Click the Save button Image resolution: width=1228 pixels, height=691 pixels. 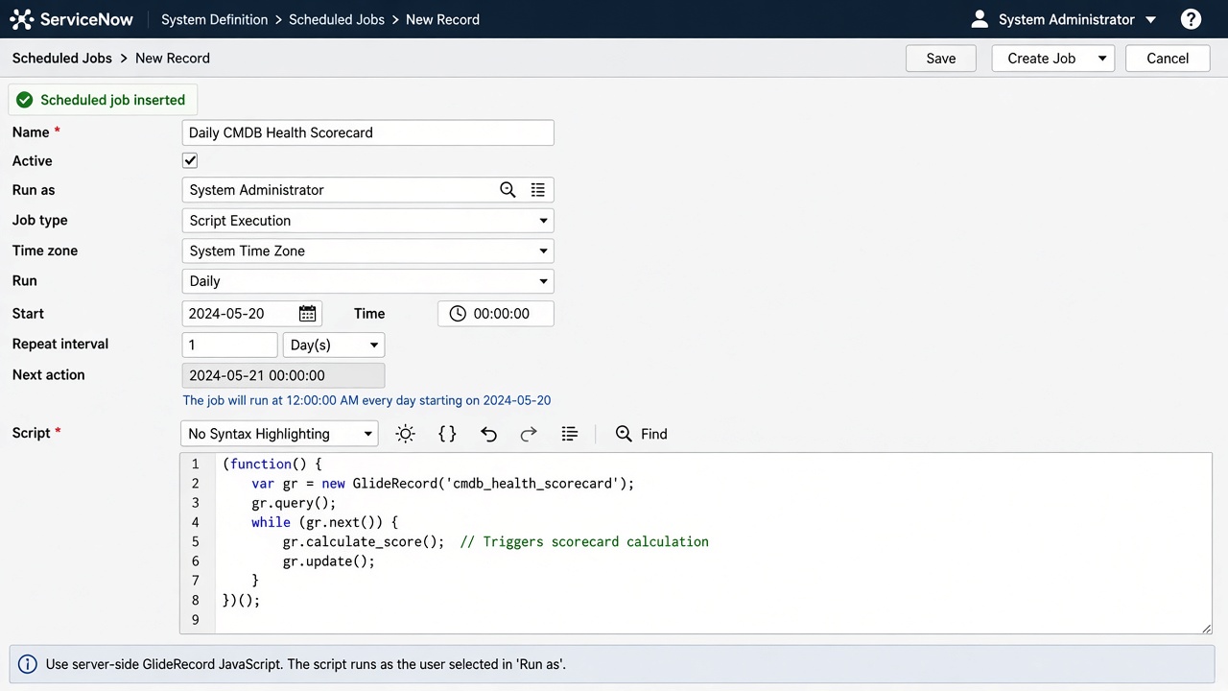(x=941, y=59)
